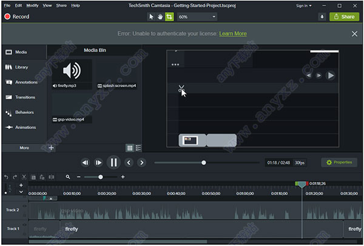Zoom out the timeline with minus

click(x=79, y=177)
